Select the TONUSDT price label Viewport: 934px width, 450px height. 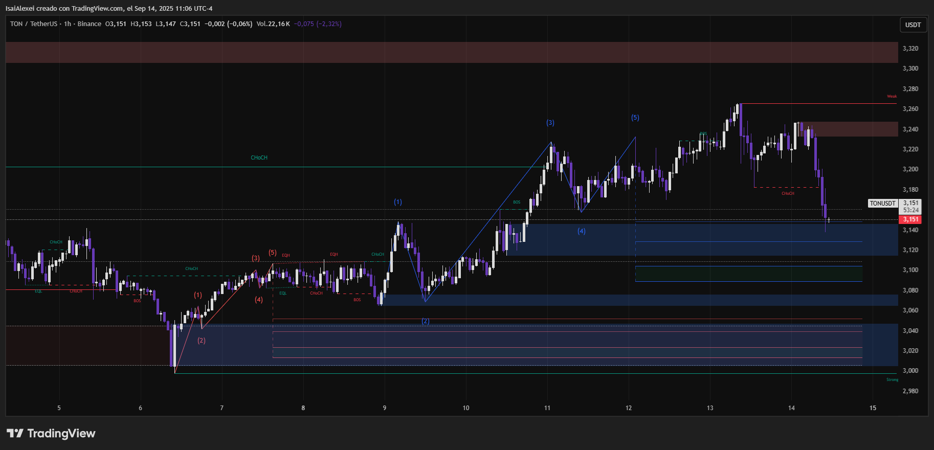click(x=882, y=204)
